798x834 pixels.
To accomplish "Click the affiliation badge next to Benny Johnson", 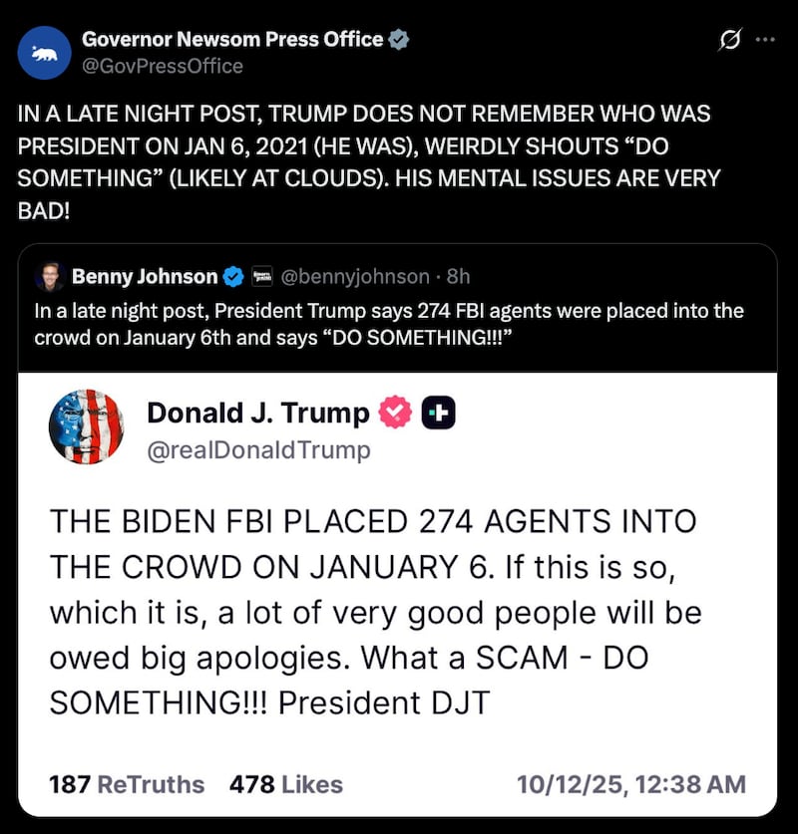I will pos(261,277).
